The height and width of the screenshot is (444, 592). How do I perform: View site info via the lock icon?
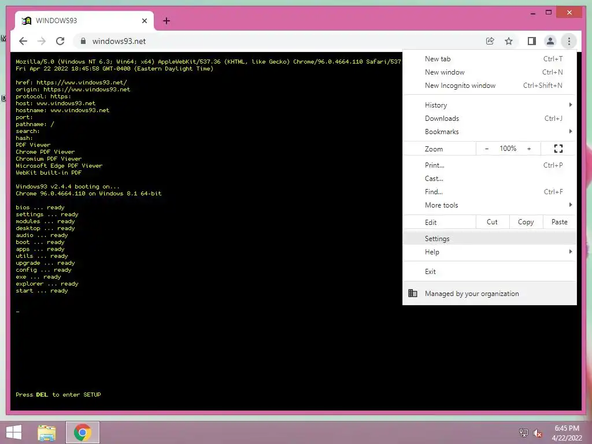(83, 41)
